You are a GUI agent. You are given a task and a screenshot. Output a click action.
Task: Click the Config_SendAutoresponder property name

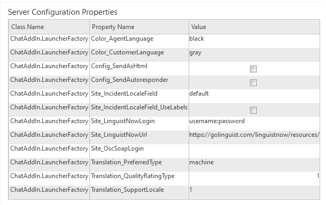(129, 80)
